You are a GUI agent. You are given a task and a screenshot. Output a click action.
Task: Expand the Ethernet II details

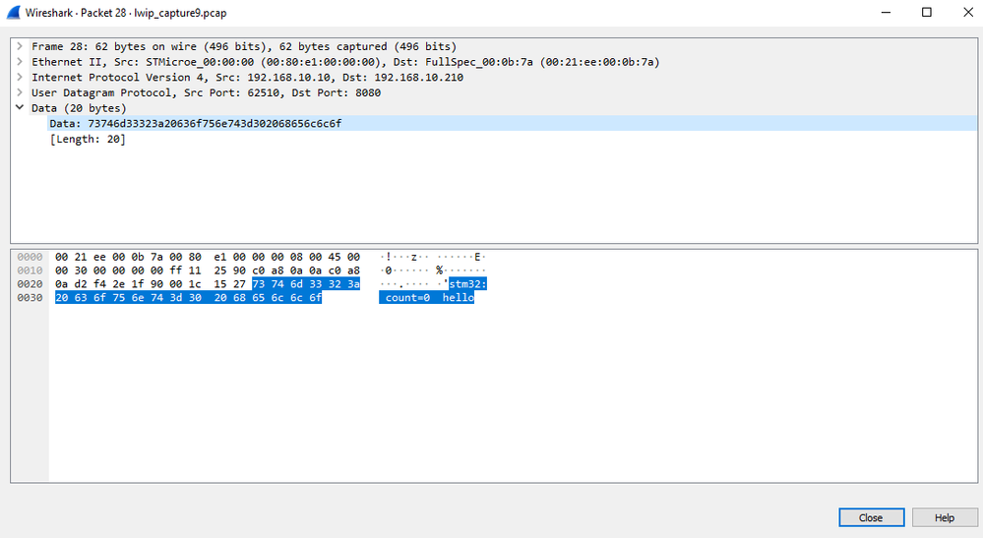point(20,61)
